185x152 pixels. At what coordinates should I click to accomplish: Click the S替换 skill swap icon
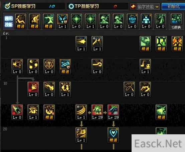[x=176, y=21]
